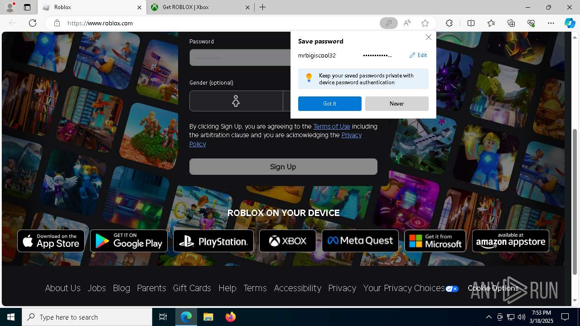View site information lock icon
Screen dimensions: 580x326
tap(57, 23)
